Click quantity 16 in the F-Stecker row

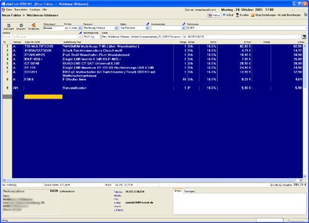(x=184, y=79)
